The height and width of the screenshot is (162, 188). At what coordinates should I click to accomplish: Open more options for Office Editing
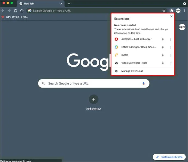171,47
